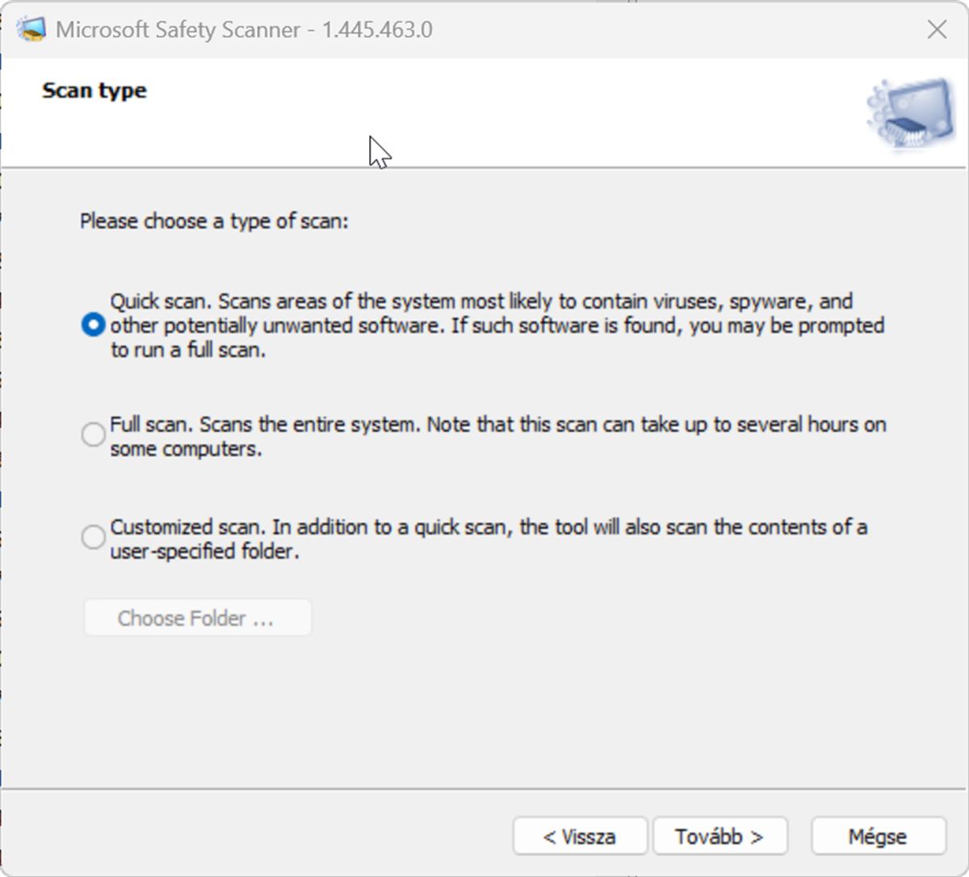Click the 'user-specified folder.' text line
The height and width of the screenshot is (877, 969).
[204, 552]
